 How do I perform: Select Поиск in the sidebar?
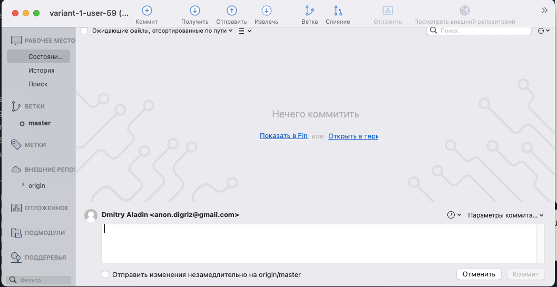click(x=38, y=84)
